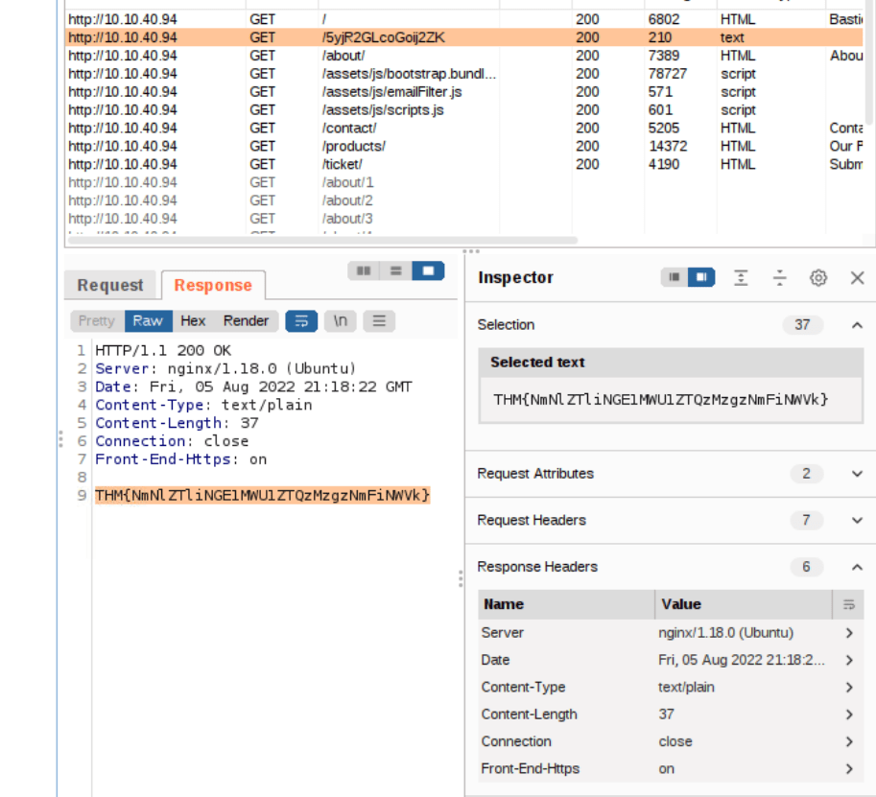Toggle word wrap icon in response viewer

tap(301, 321)
